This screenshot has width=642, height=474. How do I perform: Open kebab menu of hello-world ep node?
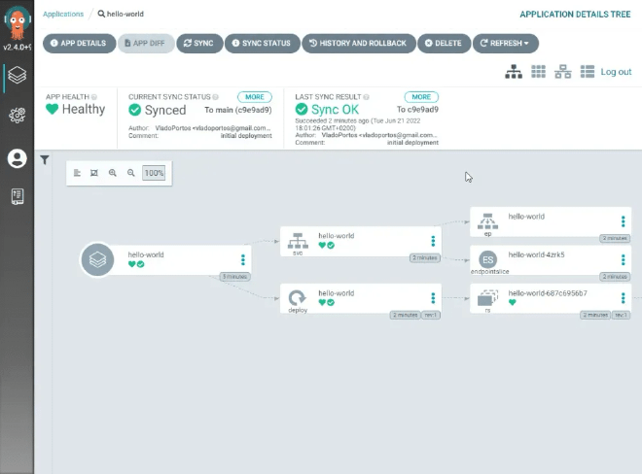[x=624, y=221]
